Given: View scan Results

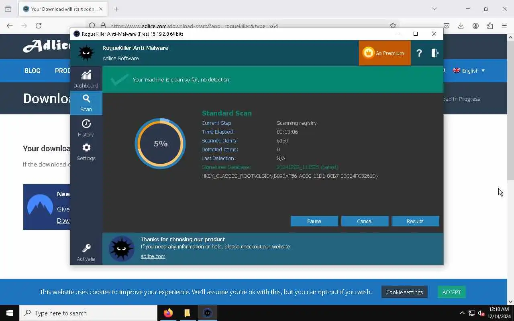Looking at the screenshot, I should (x=415, y=221).
